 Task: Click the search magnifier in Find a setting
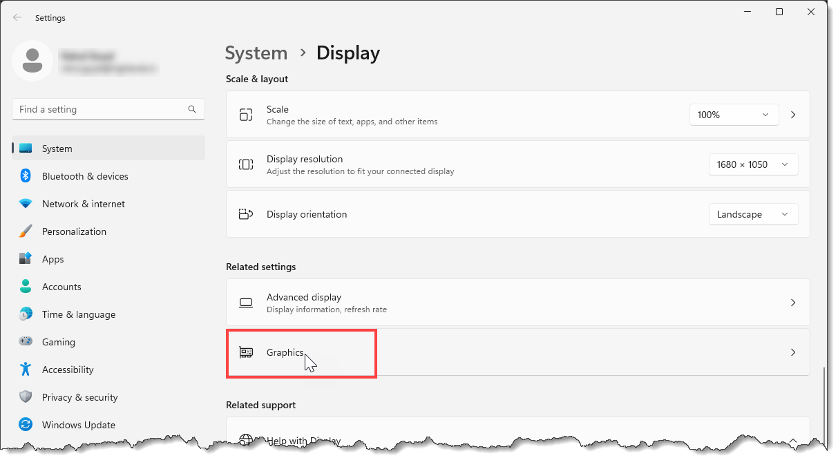click(191, 109)
